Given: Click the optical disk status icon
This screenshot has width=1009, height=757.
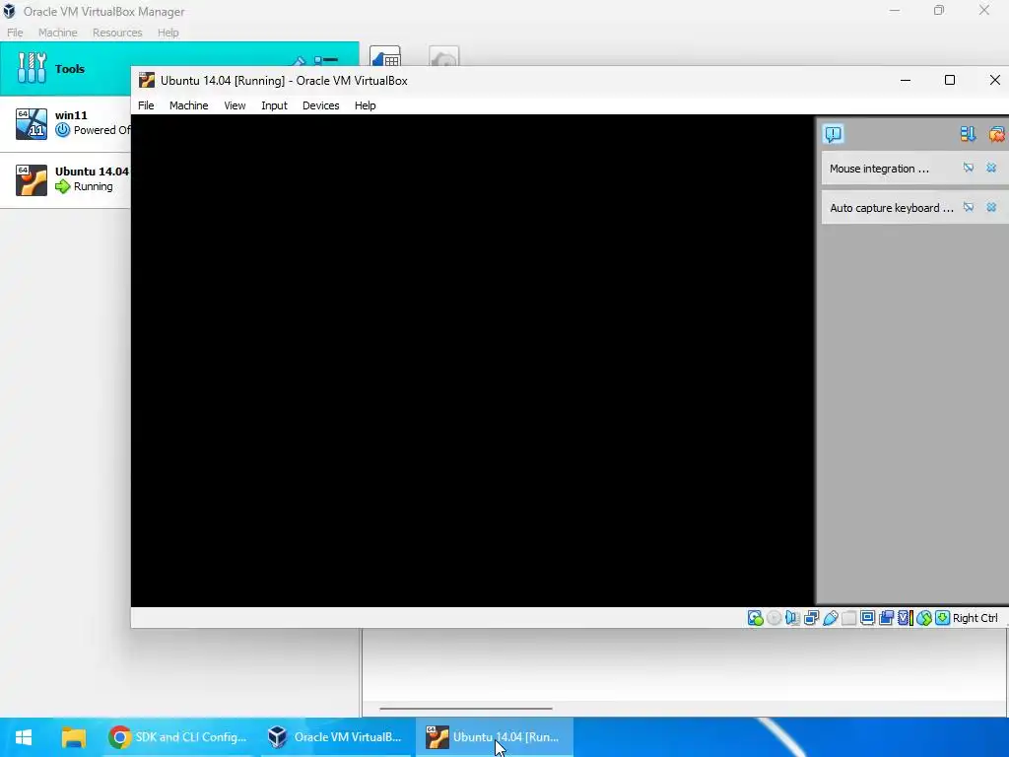Looking at the screenshot, I should 774,618.
